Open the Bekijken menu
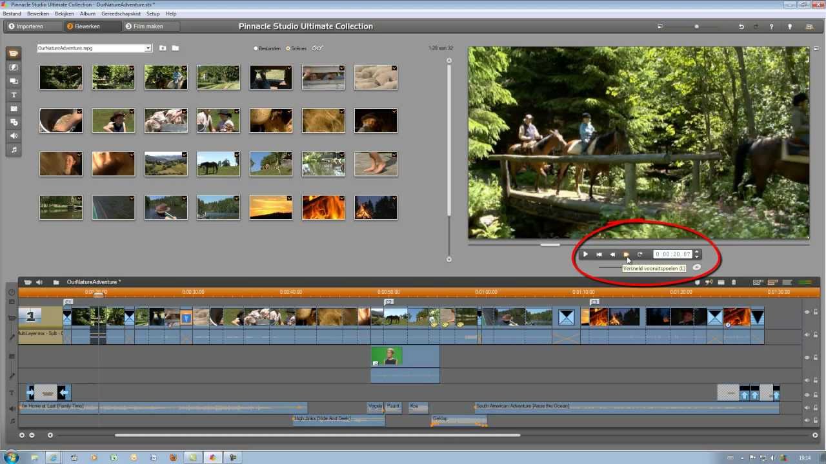The width and height of the screenshot is (826, 464). pos(65,14)
